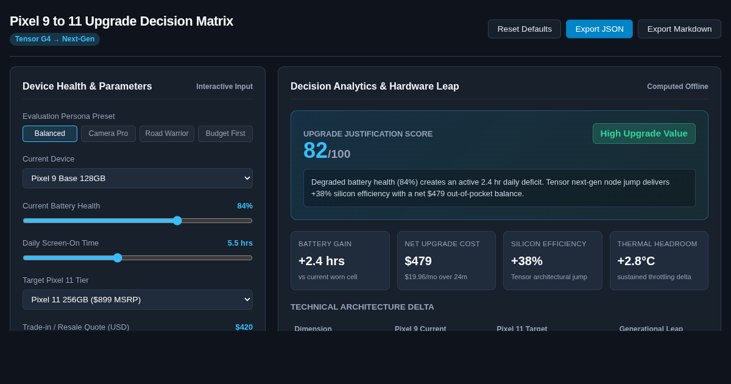Click the page title Pixel 9 to 11
Screen dimensions: 731x384
[121, 21]
